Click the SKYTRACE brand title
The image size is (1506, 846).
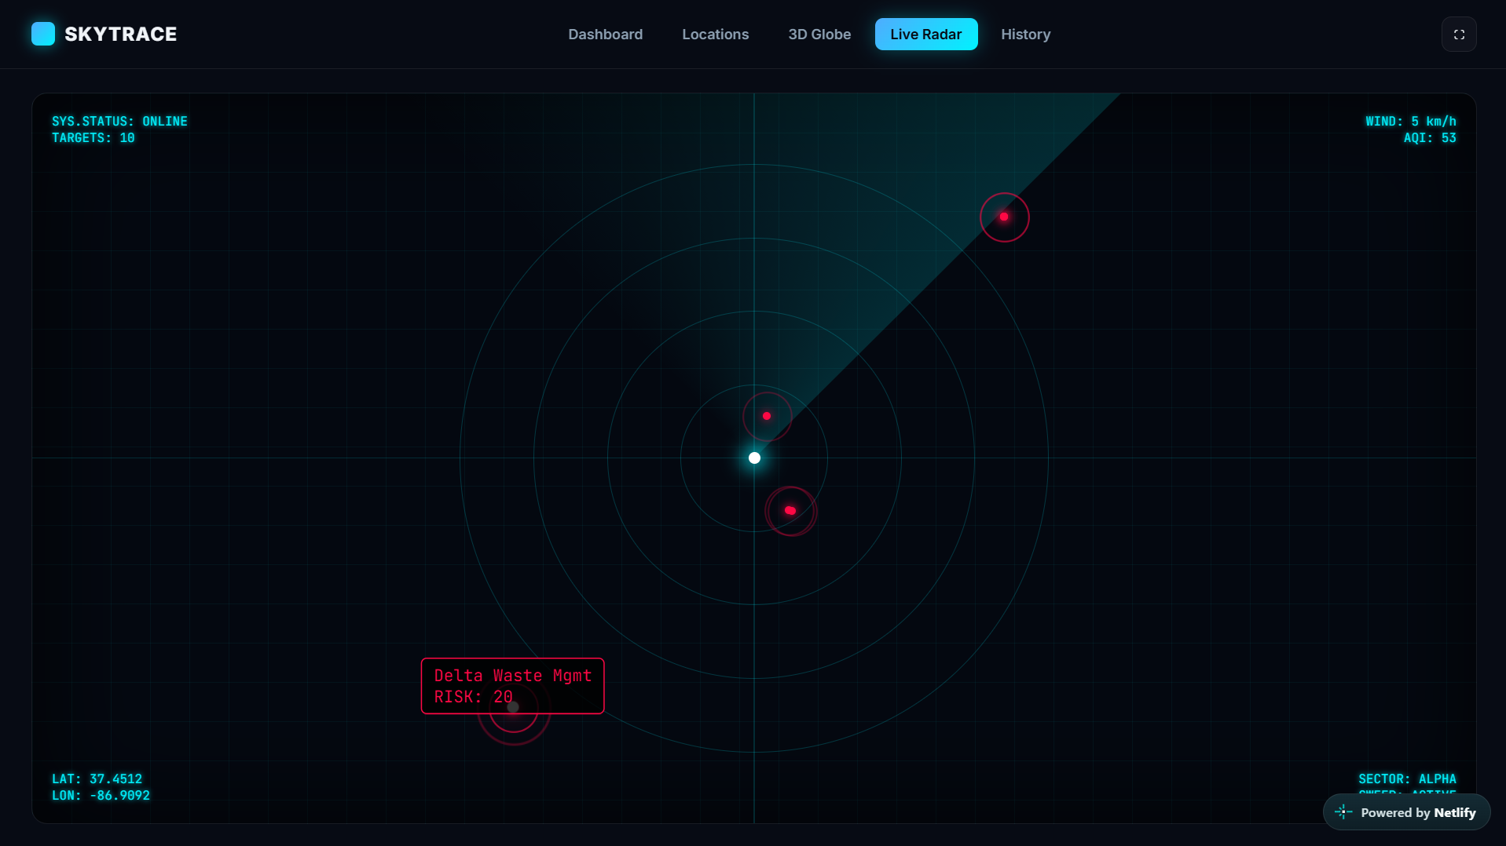120,34
